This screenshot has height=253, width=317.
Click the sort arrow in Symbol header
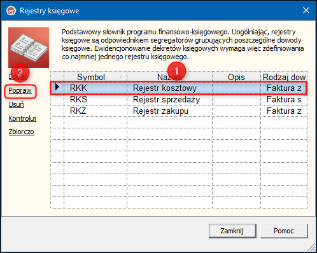(122, 77)
